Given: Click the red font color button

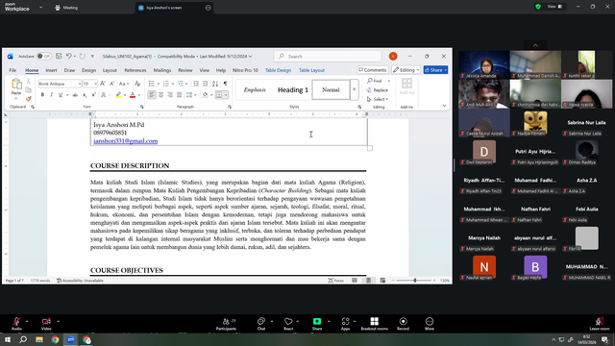Looking at the screenshot, I should tap(133, 95).
